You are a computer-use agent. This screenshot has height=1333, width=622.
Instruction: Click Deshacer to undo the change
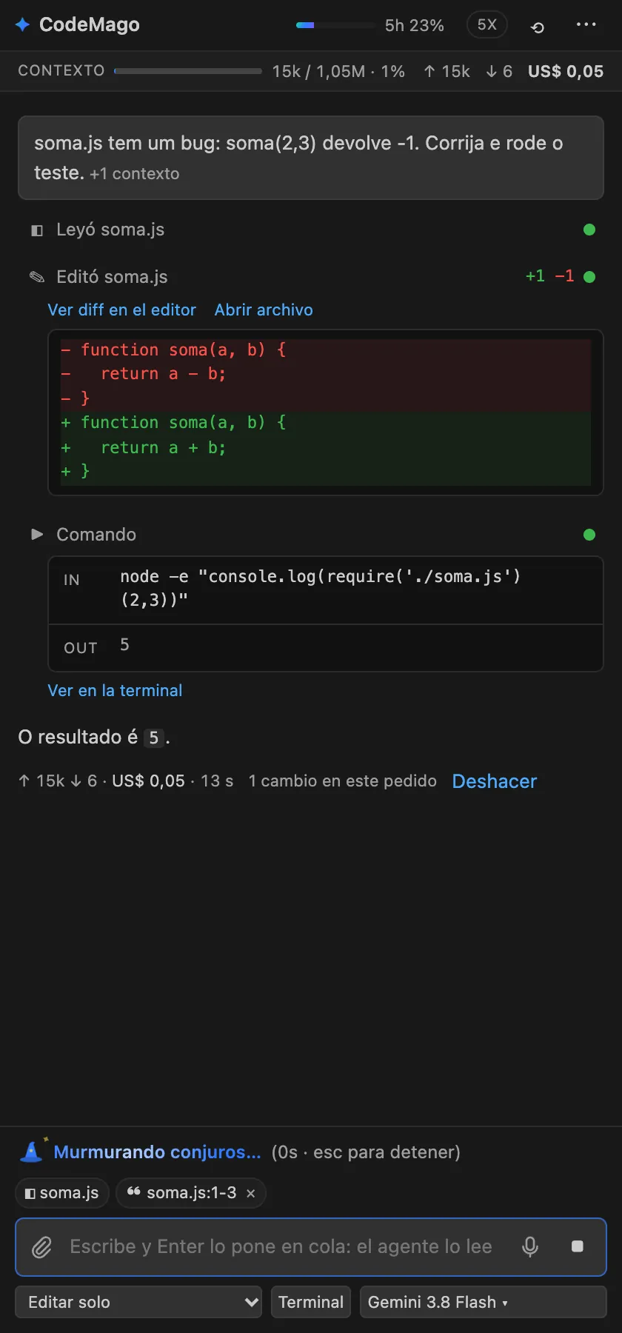coord(495,781)
